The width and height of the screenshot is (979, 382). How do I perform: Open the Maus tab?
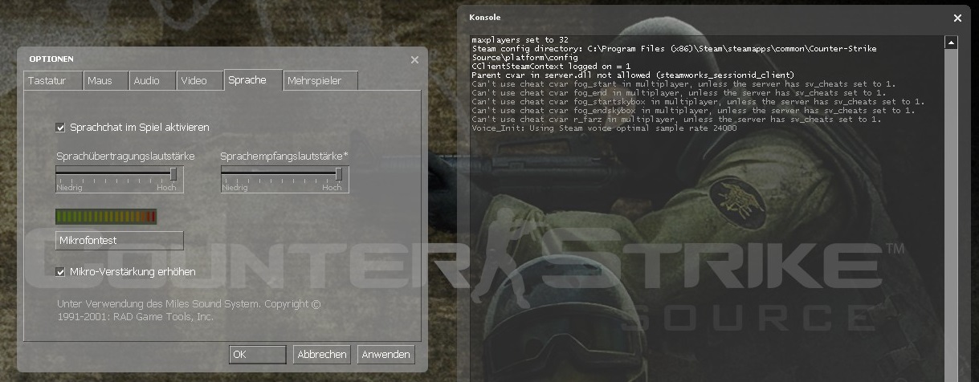tap(104, 80)
